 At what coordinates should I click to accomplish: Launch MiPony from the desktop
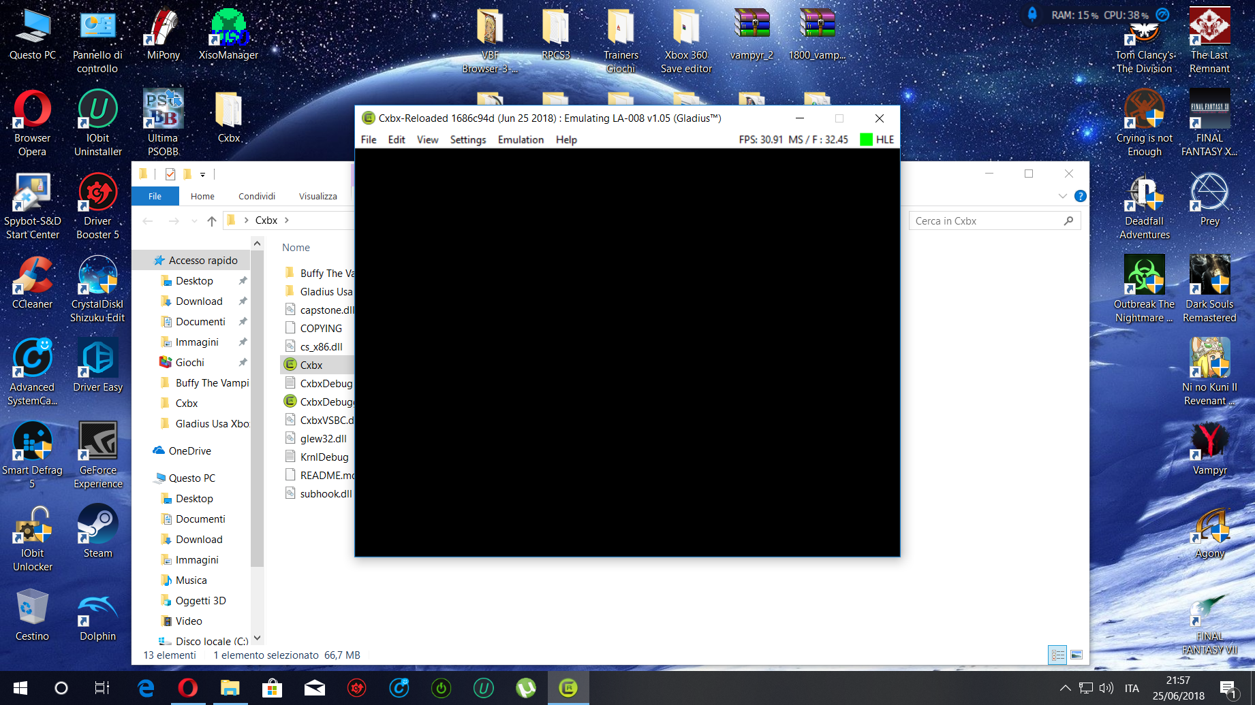[x=164, y=34]
